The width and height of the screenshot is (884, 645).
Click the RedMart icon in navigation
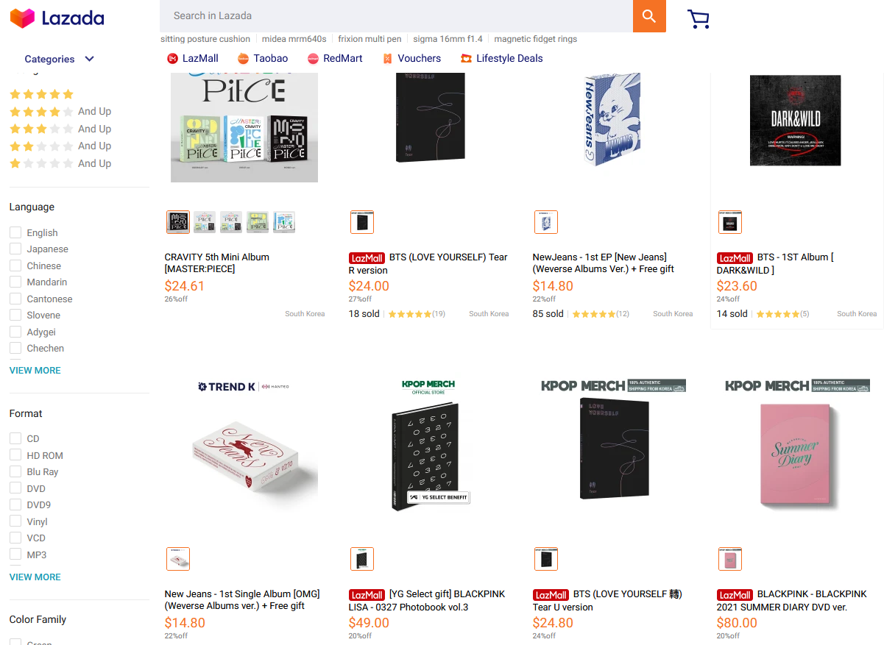(313, 59)
